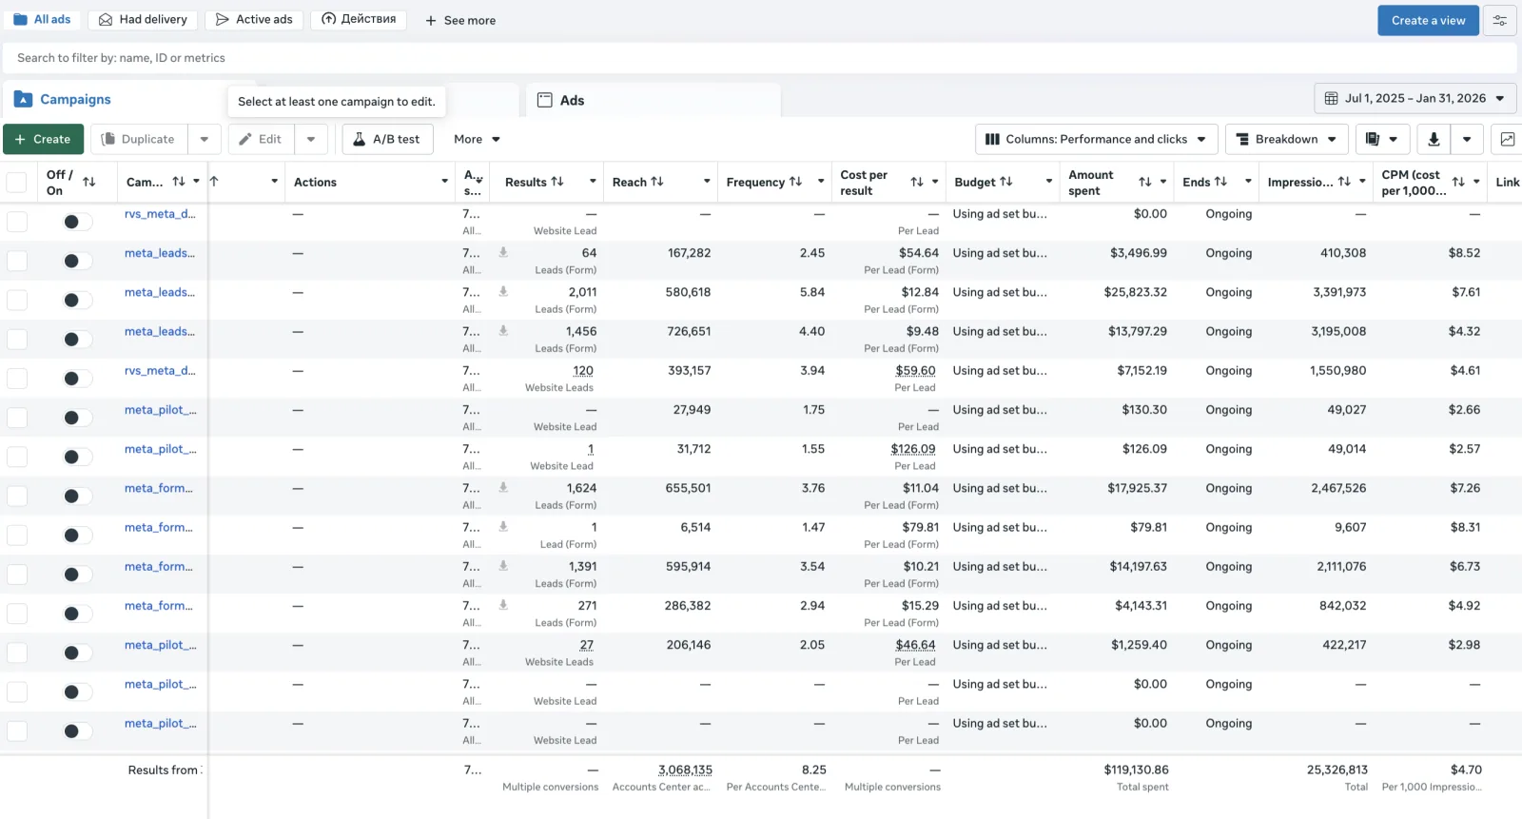
Task: Open the Active ads view
Action: tap(255, 19)
